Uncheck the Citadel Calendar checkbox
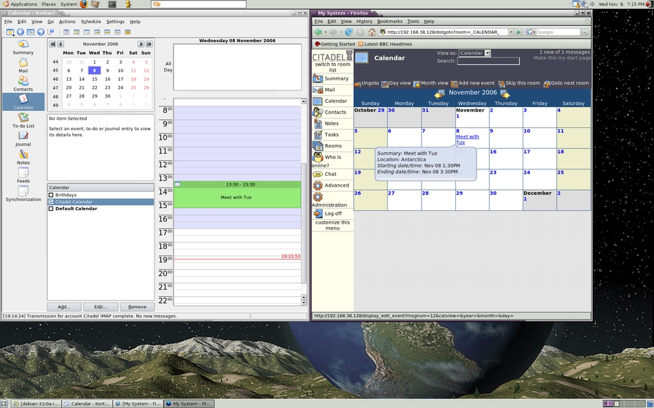 pyautogui.click(x=51, y=202)
